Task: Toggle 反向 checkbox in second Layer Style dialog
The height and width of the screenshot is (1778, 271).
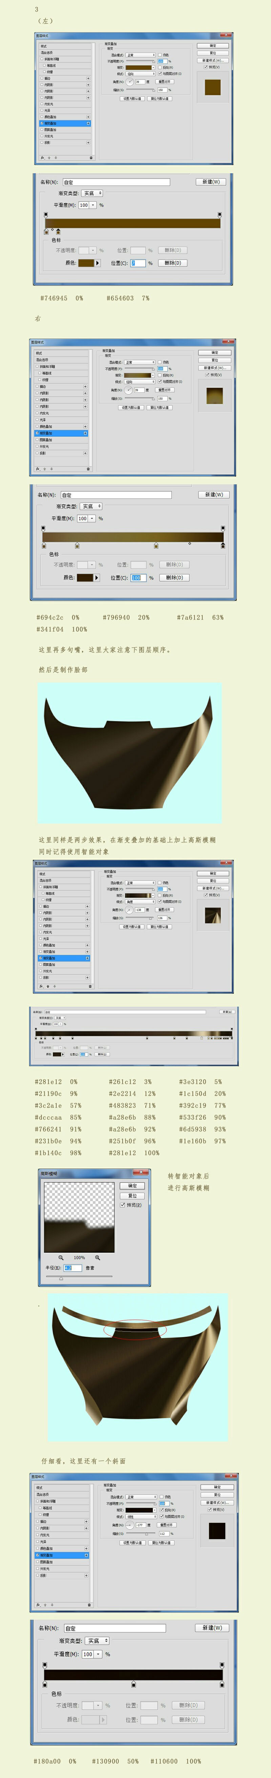Action: 159,375
